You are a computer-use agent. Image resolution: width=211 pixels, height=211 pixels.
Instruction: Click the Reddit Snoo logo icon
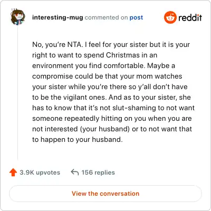click(x=170, y=17)
